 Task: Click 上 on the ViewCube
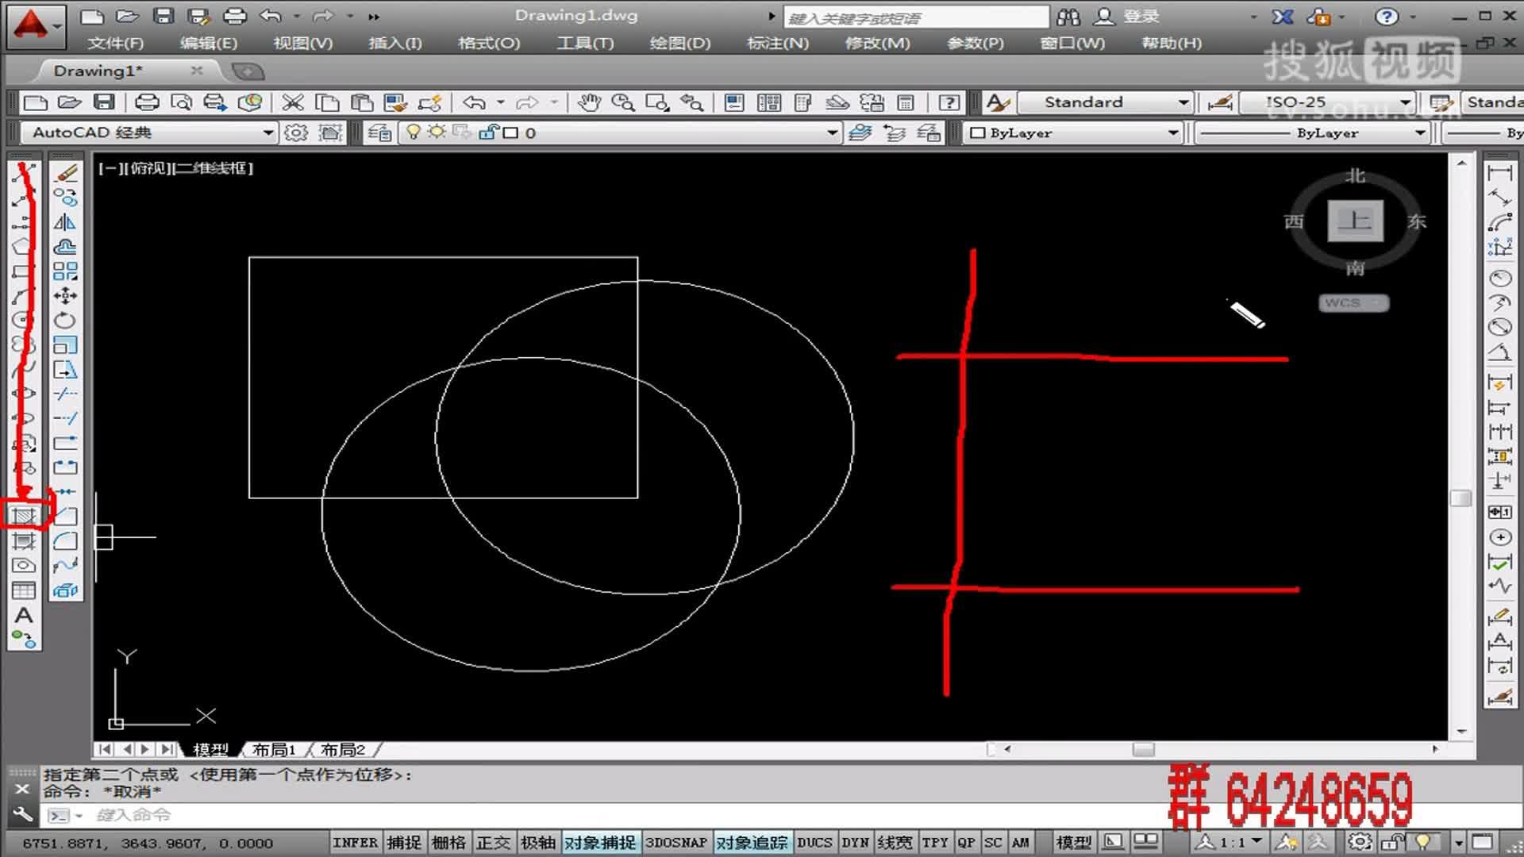1354,222
